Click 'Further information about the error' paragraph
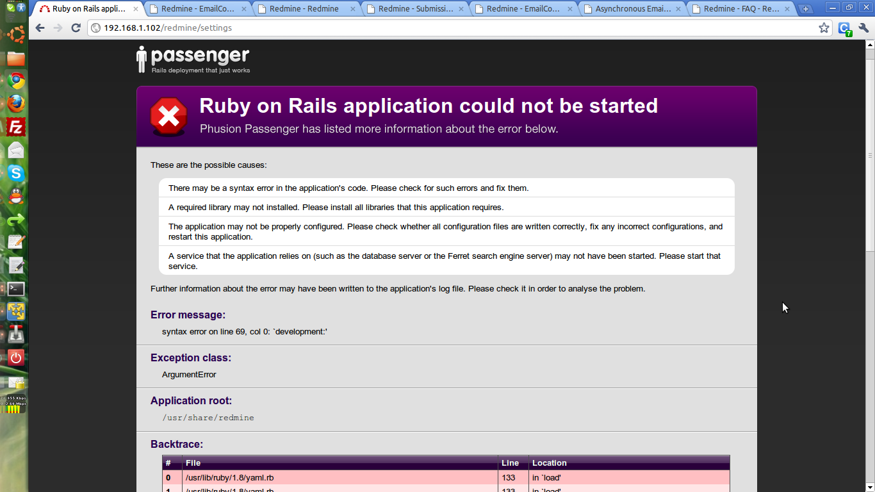The image size is (875, 492). (398, 289)
